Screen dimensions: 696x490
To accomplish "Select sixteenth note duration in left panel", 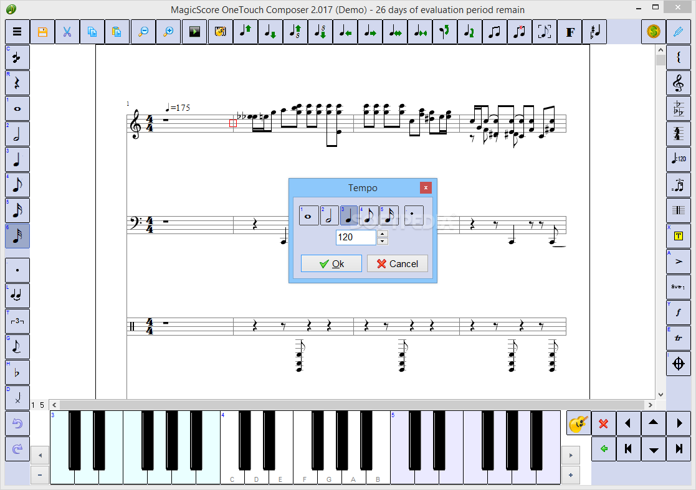I will (17, 210).
